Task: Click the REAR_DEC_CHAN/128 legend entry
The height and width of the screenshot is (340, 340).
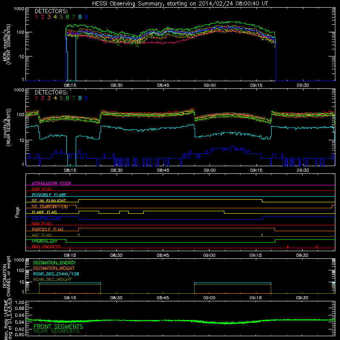Action: (56, 274)
